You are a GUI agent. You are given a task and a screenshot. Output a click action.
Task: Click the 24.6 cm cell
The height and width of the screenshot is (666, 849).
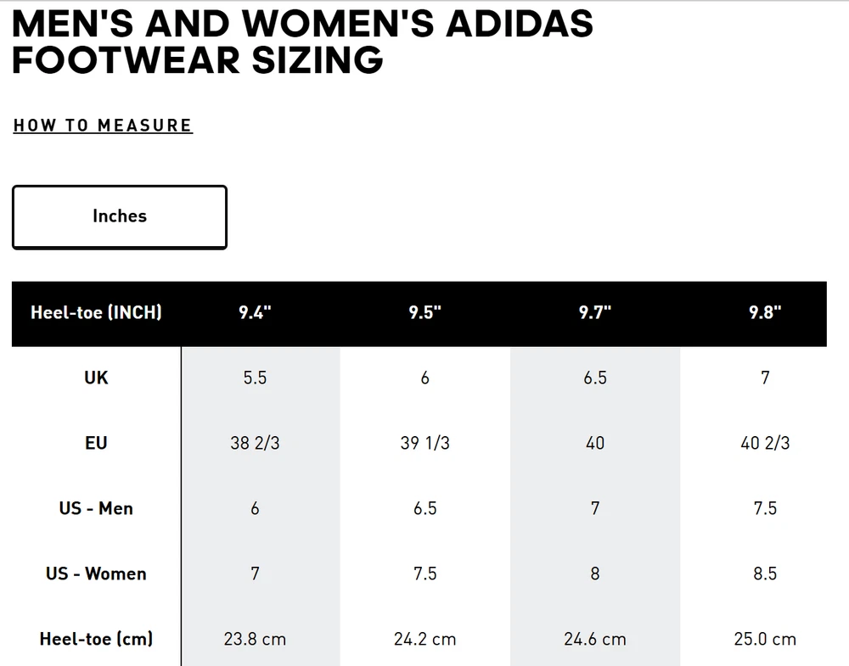[594, 639]
